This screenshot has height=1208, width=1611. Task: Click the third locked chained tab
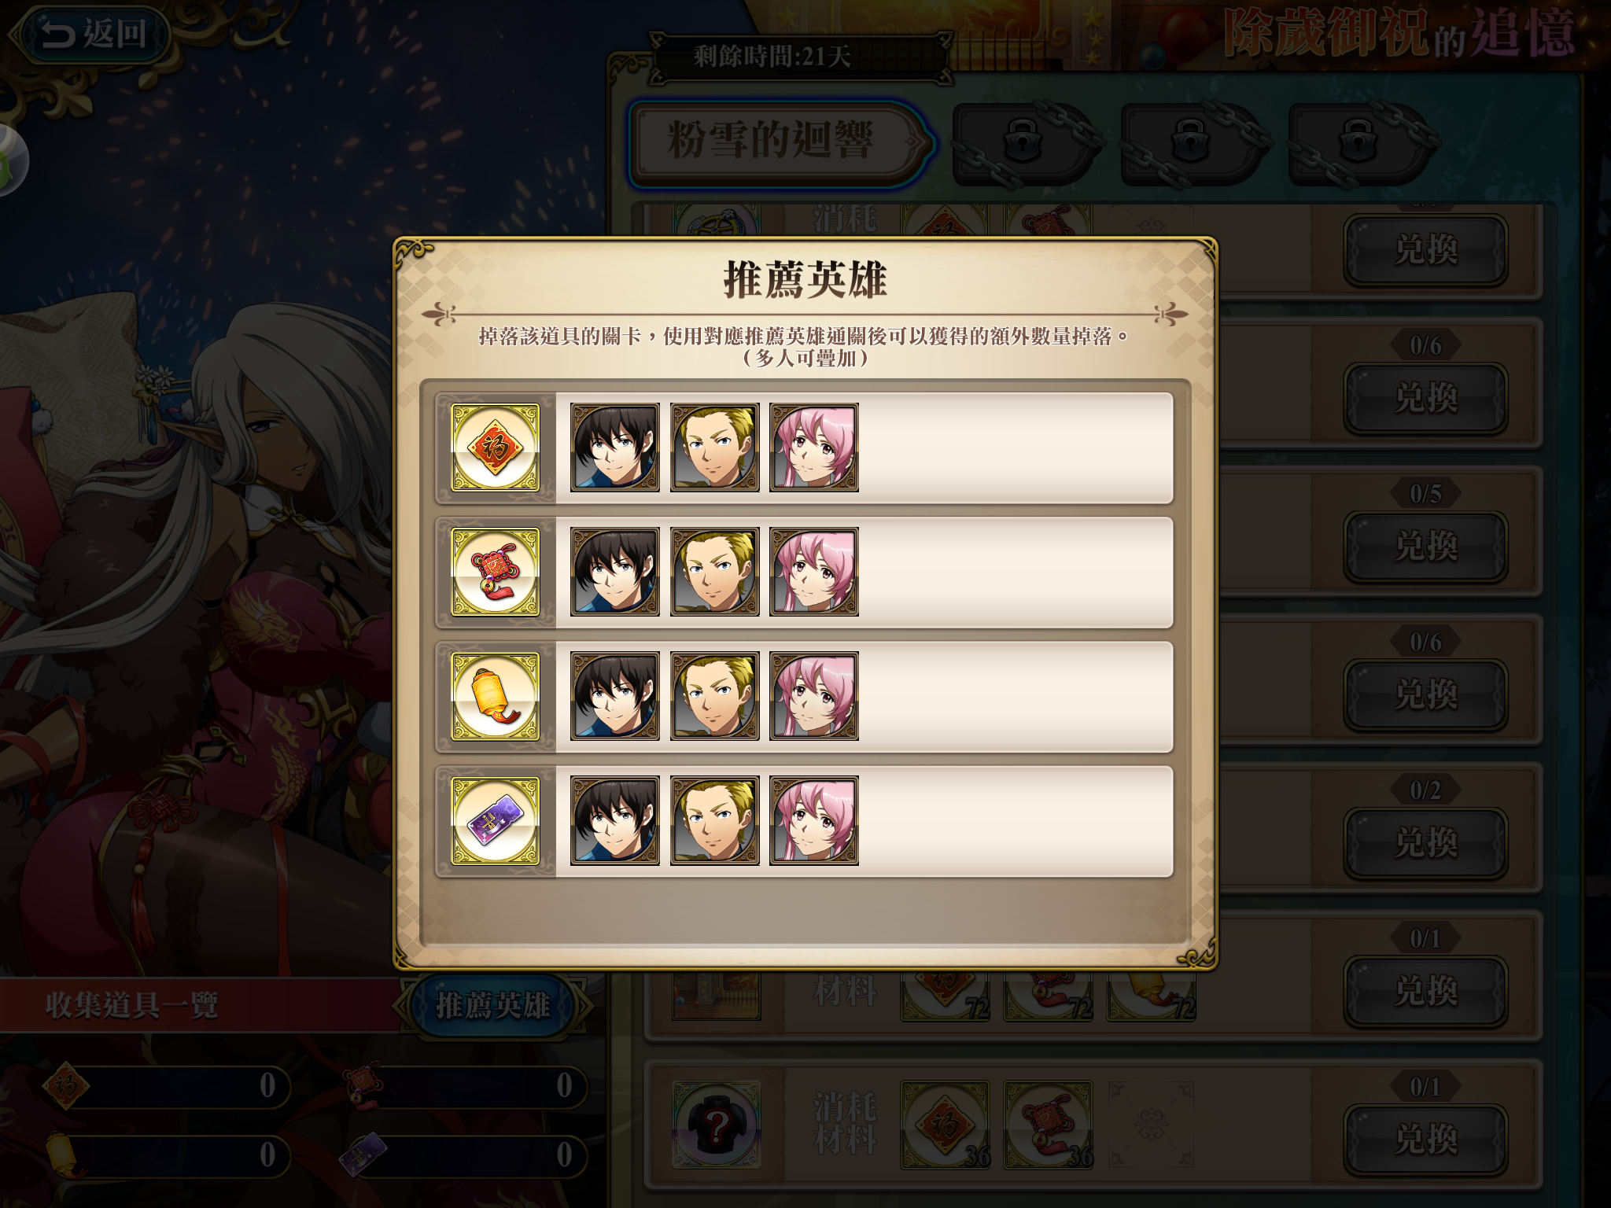[1361, 144]
